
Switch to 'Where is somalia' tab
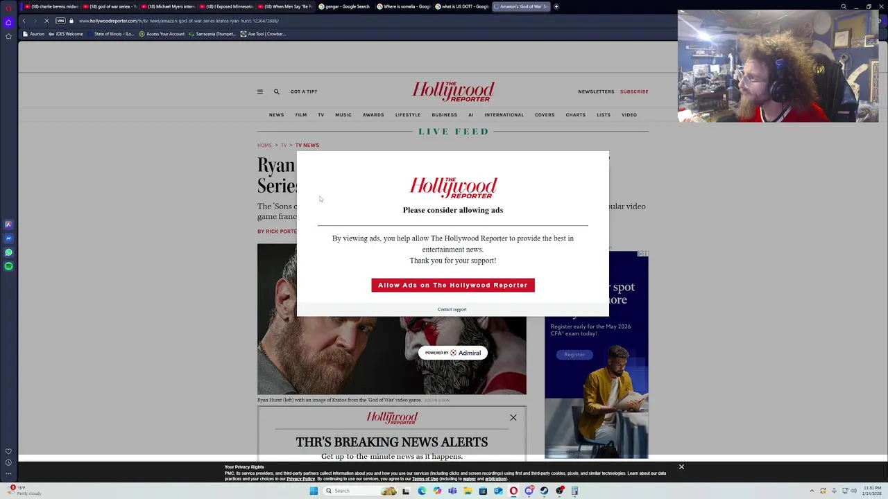[x=403, y=6]
